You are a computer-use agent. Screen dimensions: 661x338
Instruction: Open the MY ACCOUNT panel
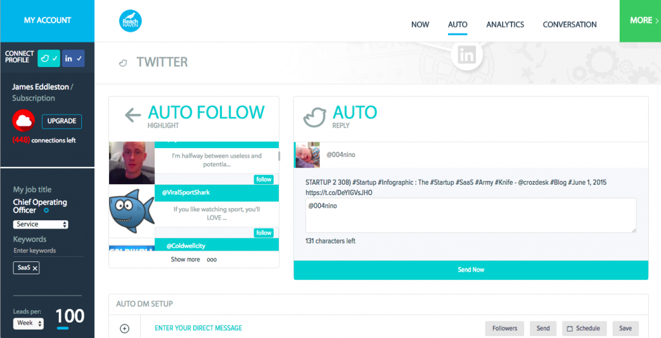coord(47,20)
